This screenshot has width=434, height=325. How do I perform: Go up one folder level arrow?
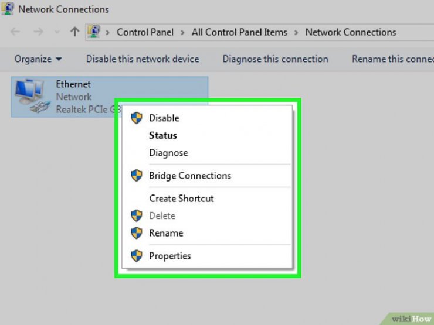point(74,32)
